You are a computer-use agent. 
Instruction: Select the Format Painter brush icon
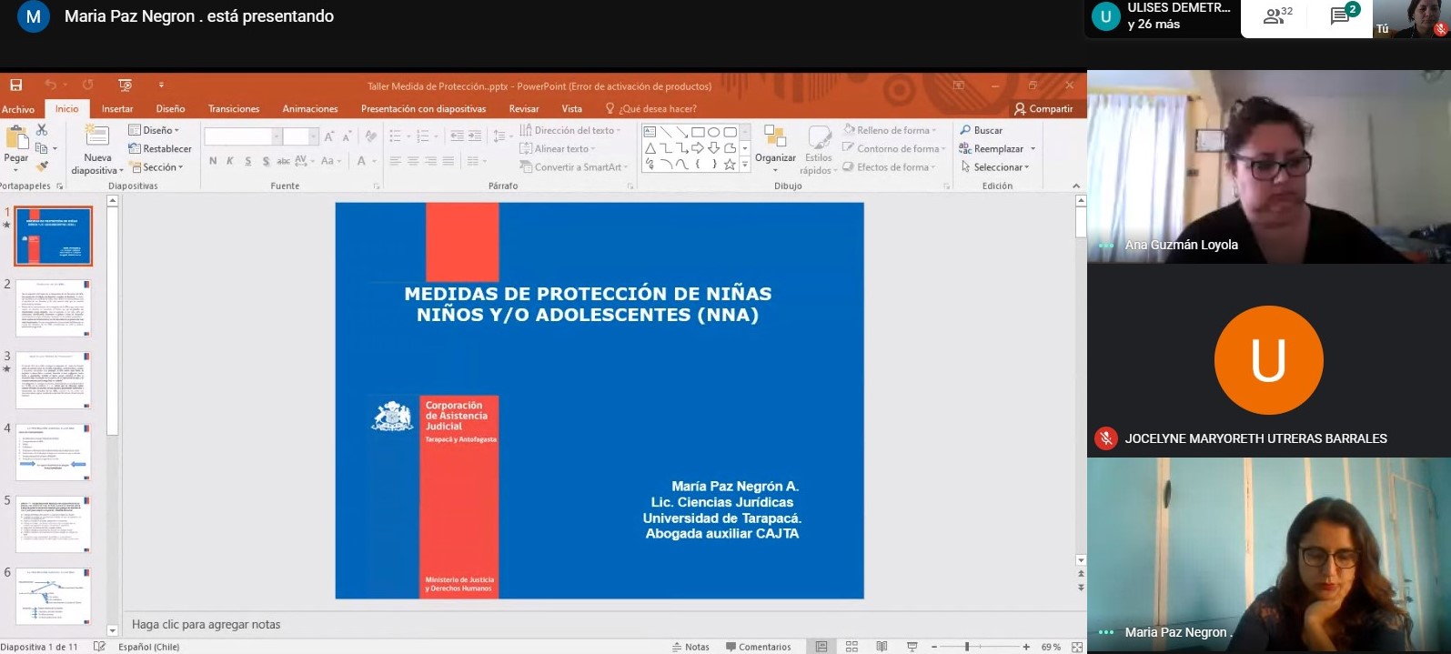click(x=42, y=166)
